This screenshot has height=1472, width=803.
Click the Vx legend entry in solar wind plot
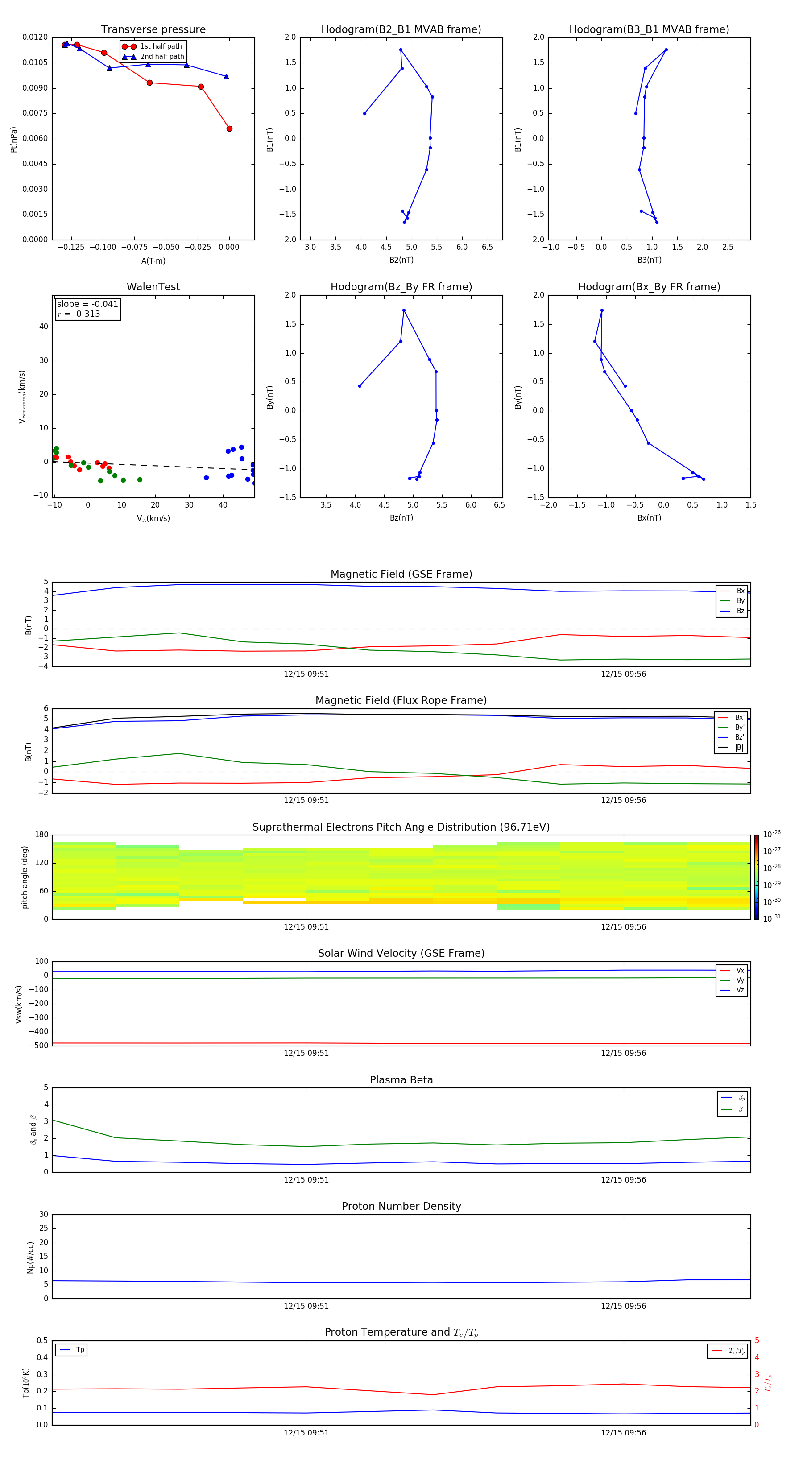click(732, 970)
